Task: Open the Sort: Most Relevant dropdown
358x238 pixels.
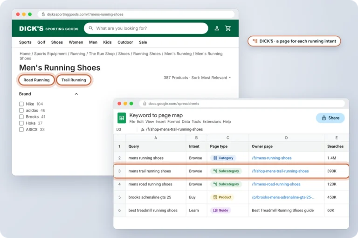Action: coord(211,78)
